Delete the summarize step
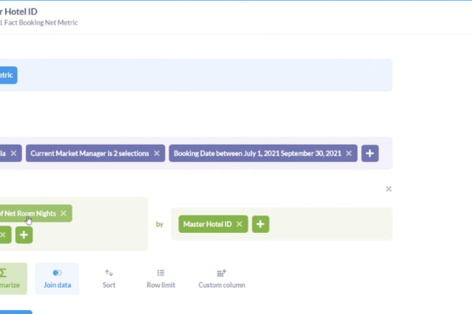The image size is (472, 314). 389,189
